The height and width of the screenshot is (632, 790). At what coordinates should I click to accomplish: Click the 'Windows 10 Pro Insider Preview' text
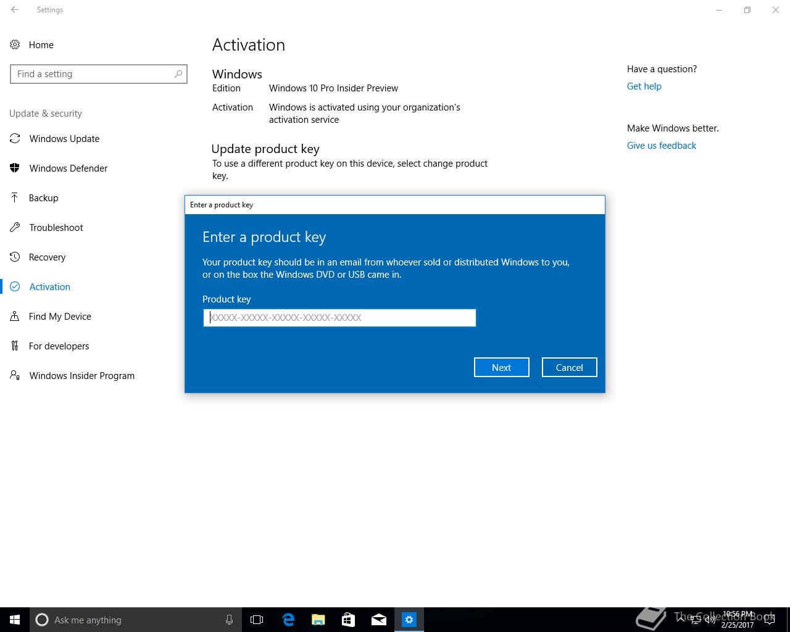[333, 88]
